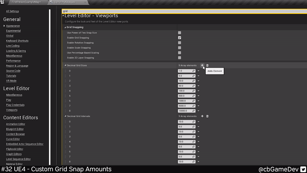
Task: Click trash icon for Decimal Grid Intervals
Action: pyautogui.click(x=207, y=116)
